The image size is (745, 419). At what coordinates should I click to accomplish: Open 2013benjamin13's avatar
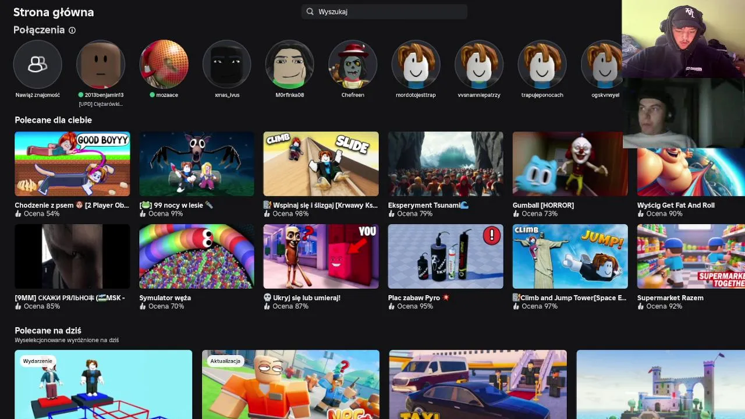coord(101,64)
